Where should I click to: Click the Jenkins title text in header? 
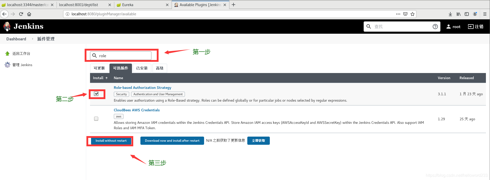28,26
